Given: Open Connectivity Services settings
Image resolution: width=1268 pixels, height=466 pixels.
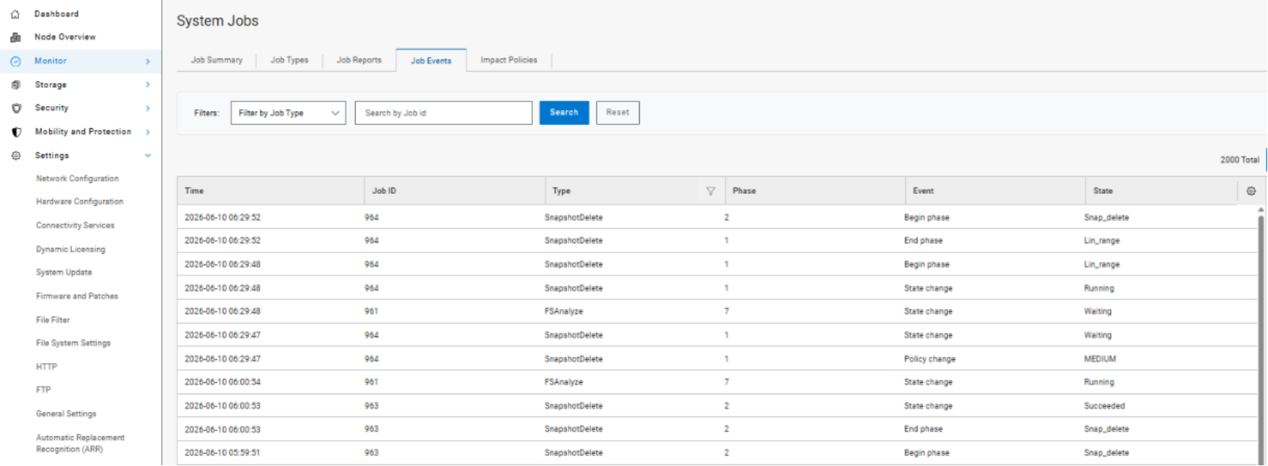Looking at the screenshot, I should (x=75, y=225).
